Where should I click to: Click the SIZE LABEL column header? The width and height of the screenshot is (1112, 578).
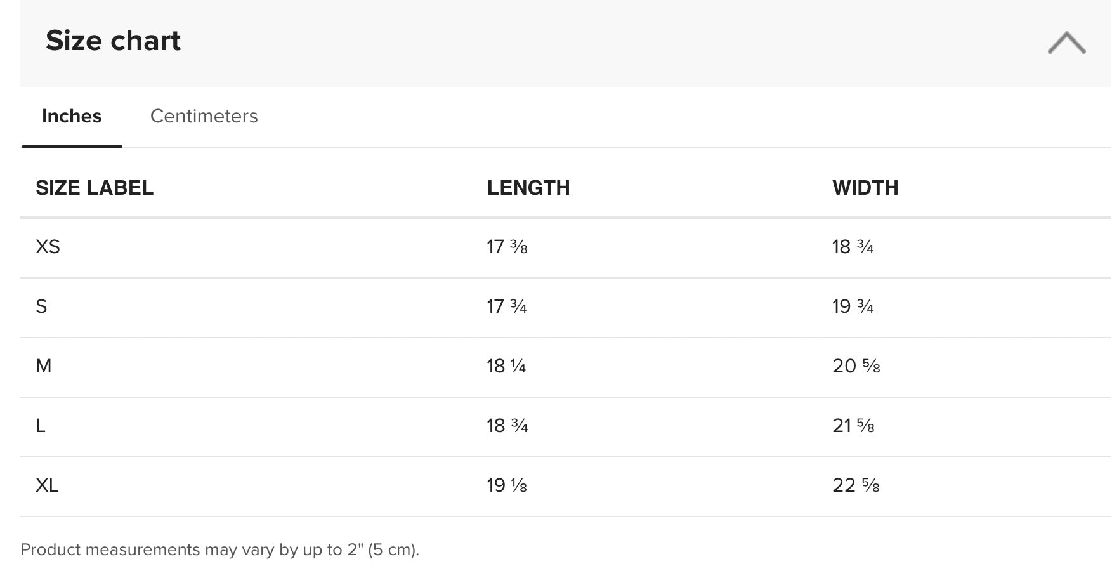[x=95, y=188]
